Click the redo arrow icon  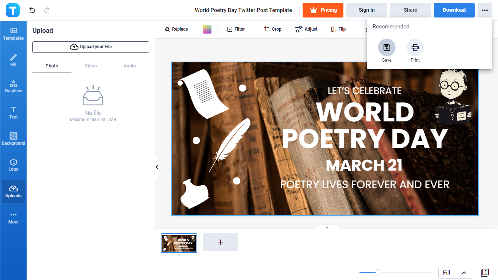(x=46, y=10)
